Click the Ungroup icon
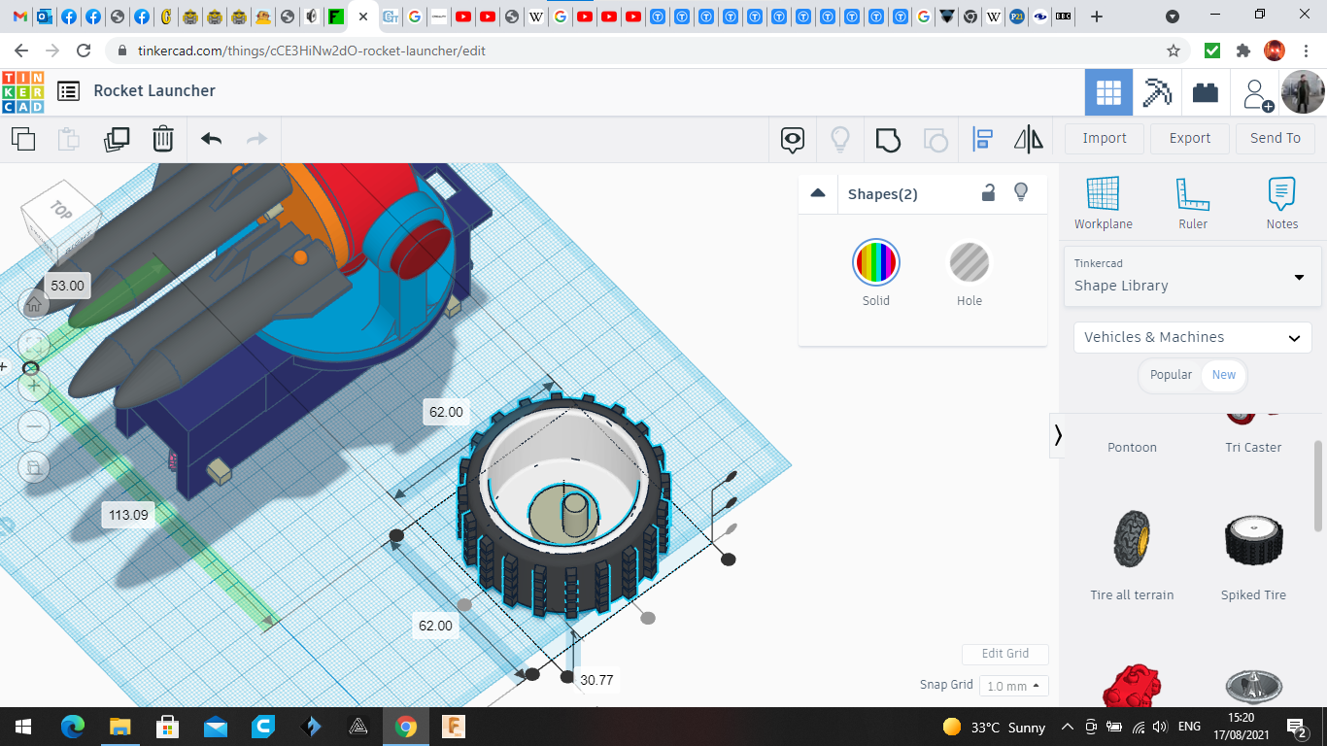This screenshot has height=746, width=1327. 935,140
